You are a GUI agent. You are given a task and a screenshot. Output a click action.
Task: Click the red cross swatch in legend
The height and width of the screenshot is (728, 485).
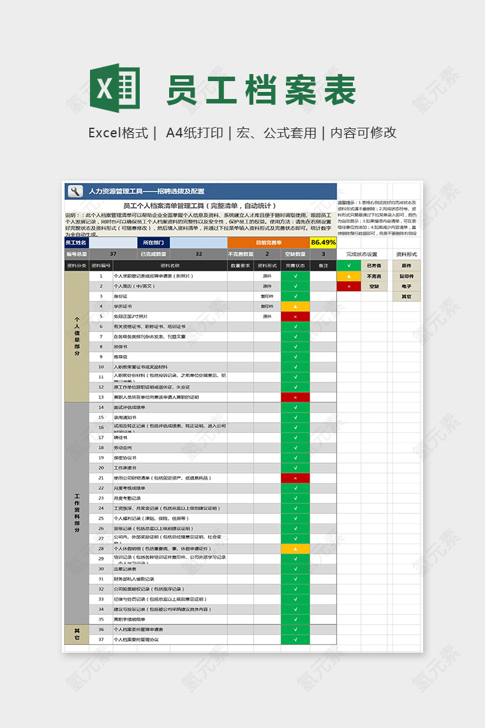click(349, 287)
